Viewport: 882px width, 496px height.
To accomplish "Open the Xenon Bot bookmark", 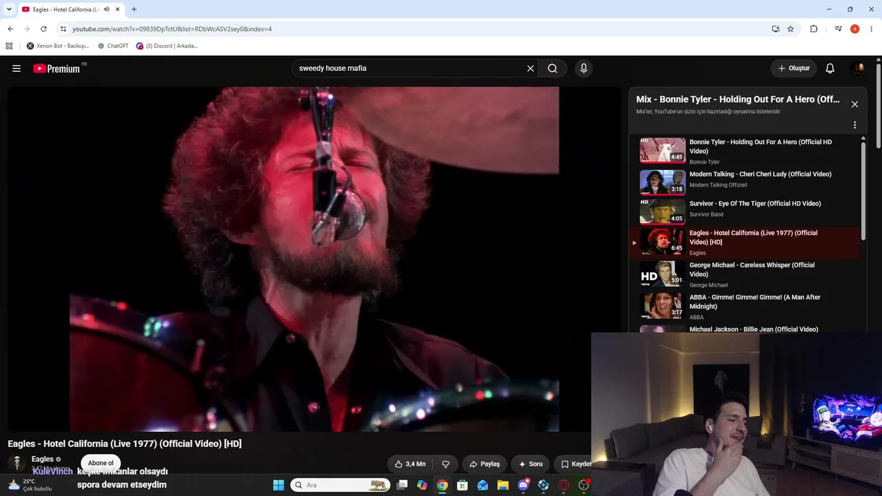I will click(58, 46).
